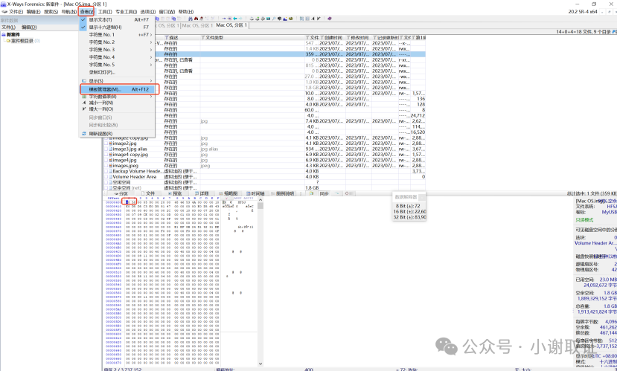Select the image2.jpg file name

[x=125, y=143]
